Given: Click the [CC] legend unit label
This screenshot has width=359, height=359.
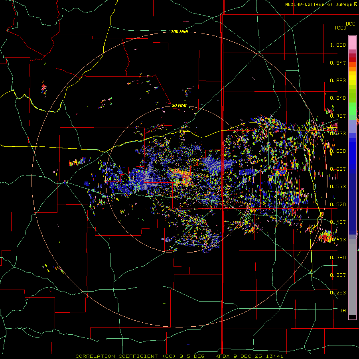Looking at the screenshot, I should click(x=340, y=28).
